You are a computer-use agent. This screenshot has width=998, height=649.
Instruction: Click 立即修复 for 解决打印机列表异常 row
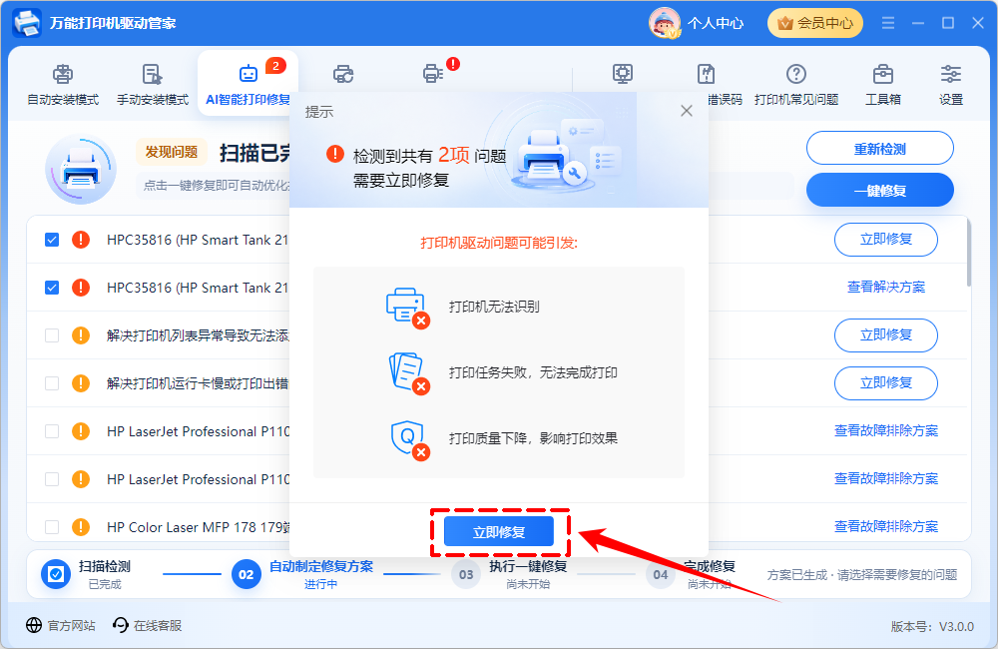(x=886, y=335)
